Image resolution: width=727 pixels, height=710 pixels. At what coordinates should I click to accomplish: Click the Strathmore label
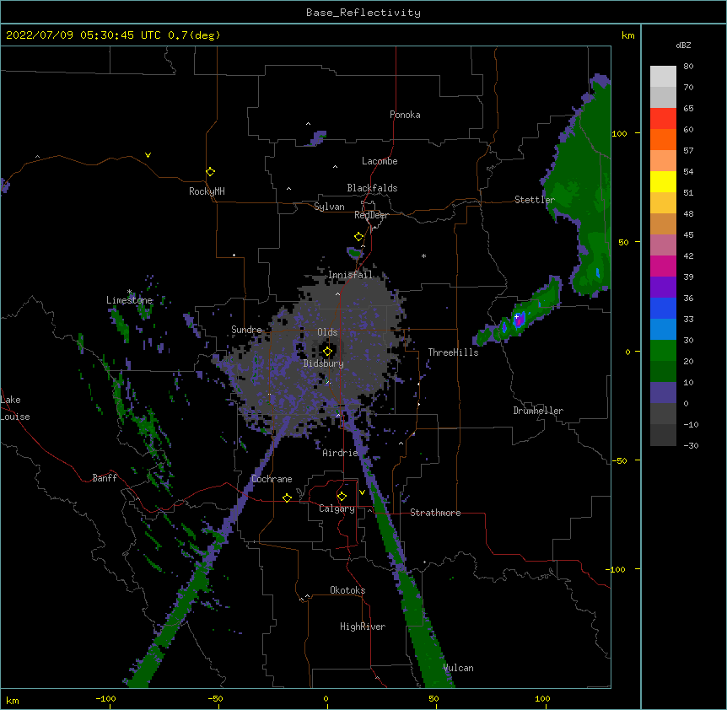[x=435, y=513]
